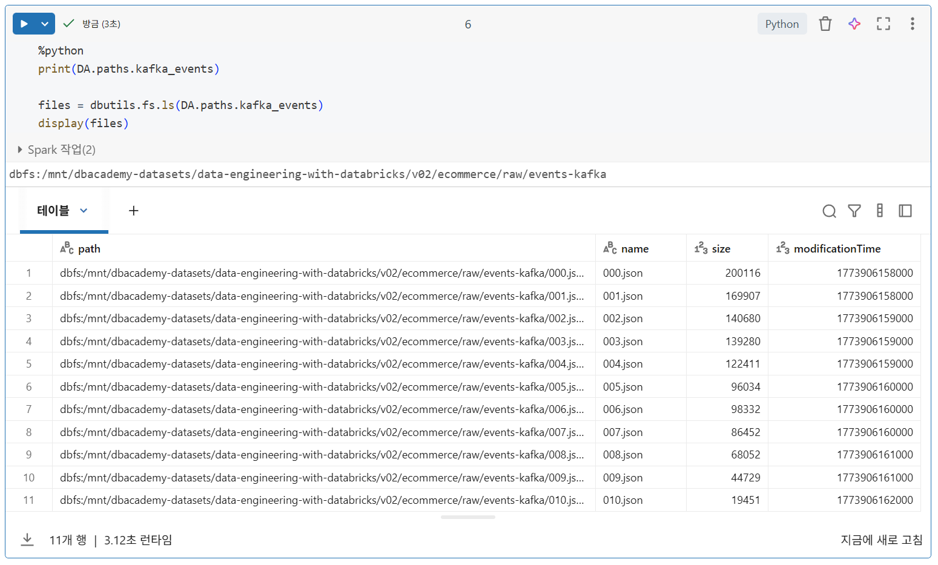
Task: Download the table results
Action: [x=27, y=540]
